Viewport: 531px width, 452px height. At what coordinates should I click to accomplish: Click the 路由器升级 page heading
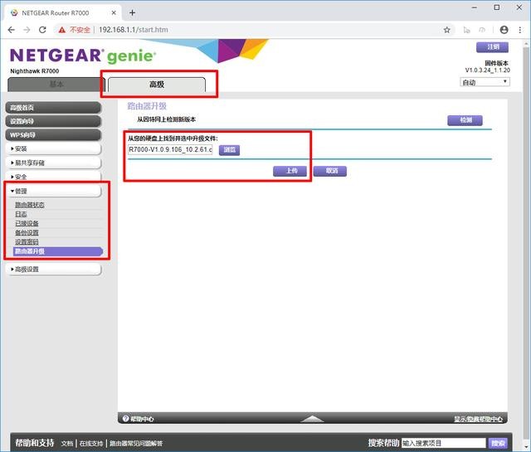[147, 106]
